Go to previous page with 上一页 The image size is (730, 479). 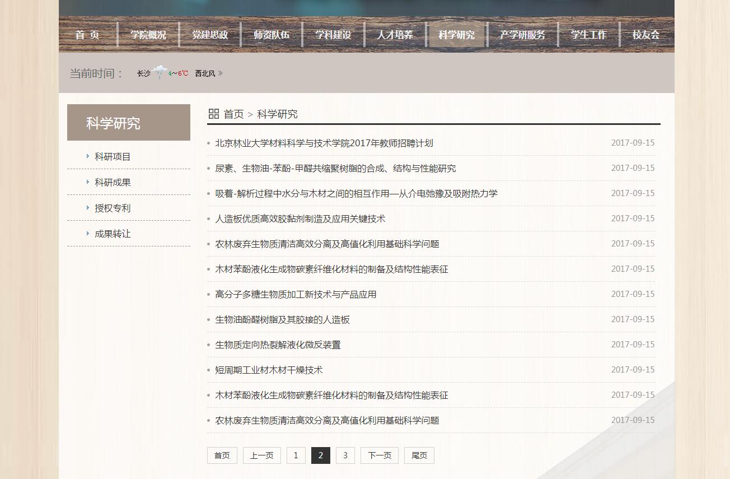pos(262,455)
